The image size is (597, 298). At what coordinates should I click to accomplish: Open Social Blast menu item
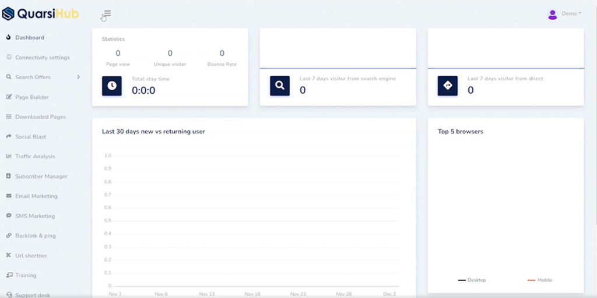click(30, 137)
